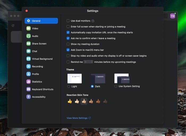
Task: Open the Profile settings tab
Action: (41, 74)
